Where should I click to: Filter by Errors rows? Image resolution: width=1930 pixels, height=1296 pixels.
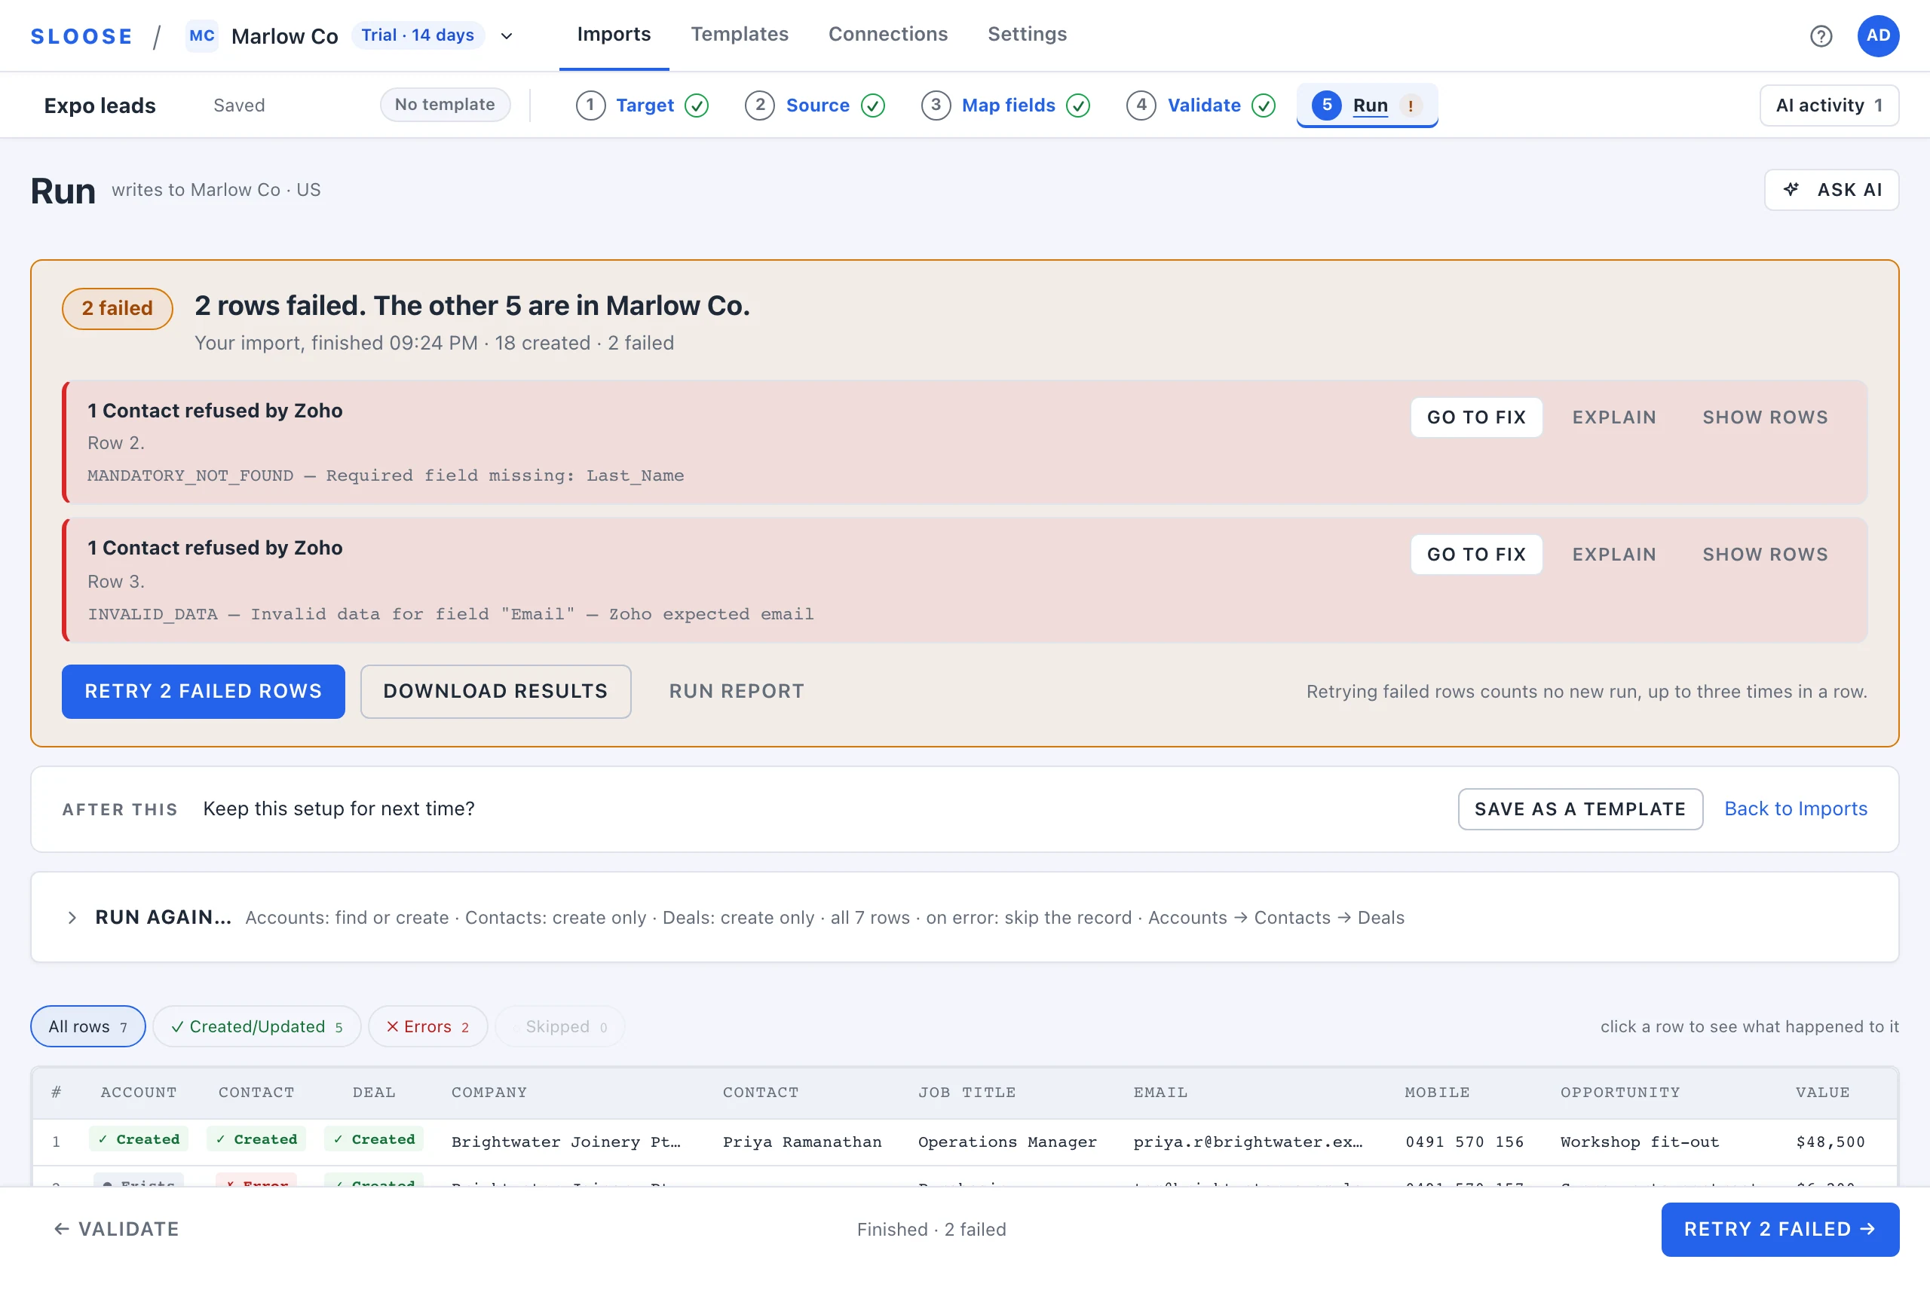pos(427,1026)
